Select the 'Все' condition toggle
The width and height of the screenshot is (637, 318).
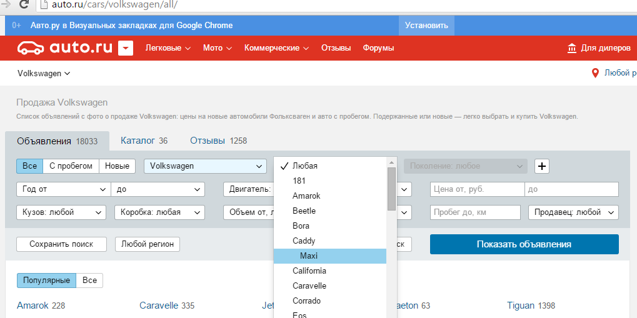coord(29,166)
